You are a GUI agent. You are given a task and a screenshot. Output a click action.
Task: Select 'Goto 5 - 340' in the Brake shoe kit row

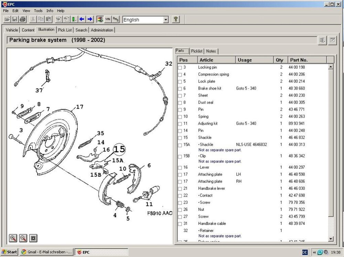click(x=246, y=89)
